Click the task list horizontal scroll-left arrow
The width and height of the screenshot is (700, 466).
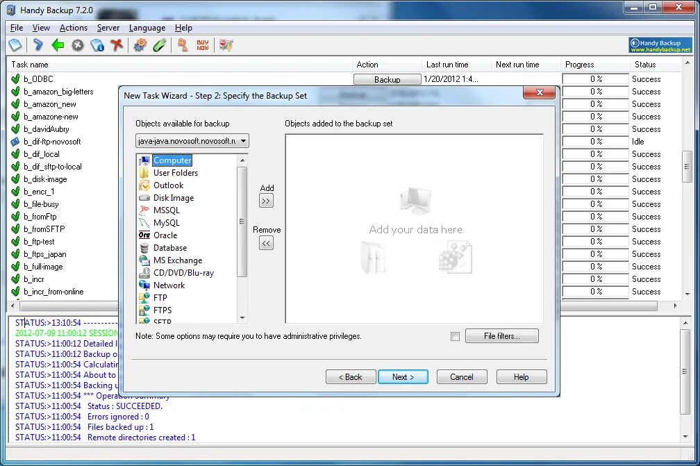pyautogui.click(x=12, y=306)
